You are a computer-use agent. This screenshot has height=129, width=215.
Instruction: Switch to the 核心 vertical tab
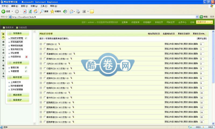(x=3, y=36)
